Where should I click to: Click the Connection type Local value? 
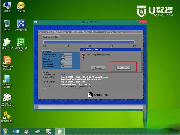click(x=63, y=75)
